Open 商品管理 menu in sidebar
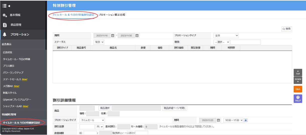Viewport: 306px width, 135px height. point(16,25)
